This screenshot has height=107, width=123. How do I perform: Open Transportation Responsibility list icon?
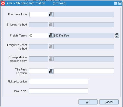click(x=51, y=59)
